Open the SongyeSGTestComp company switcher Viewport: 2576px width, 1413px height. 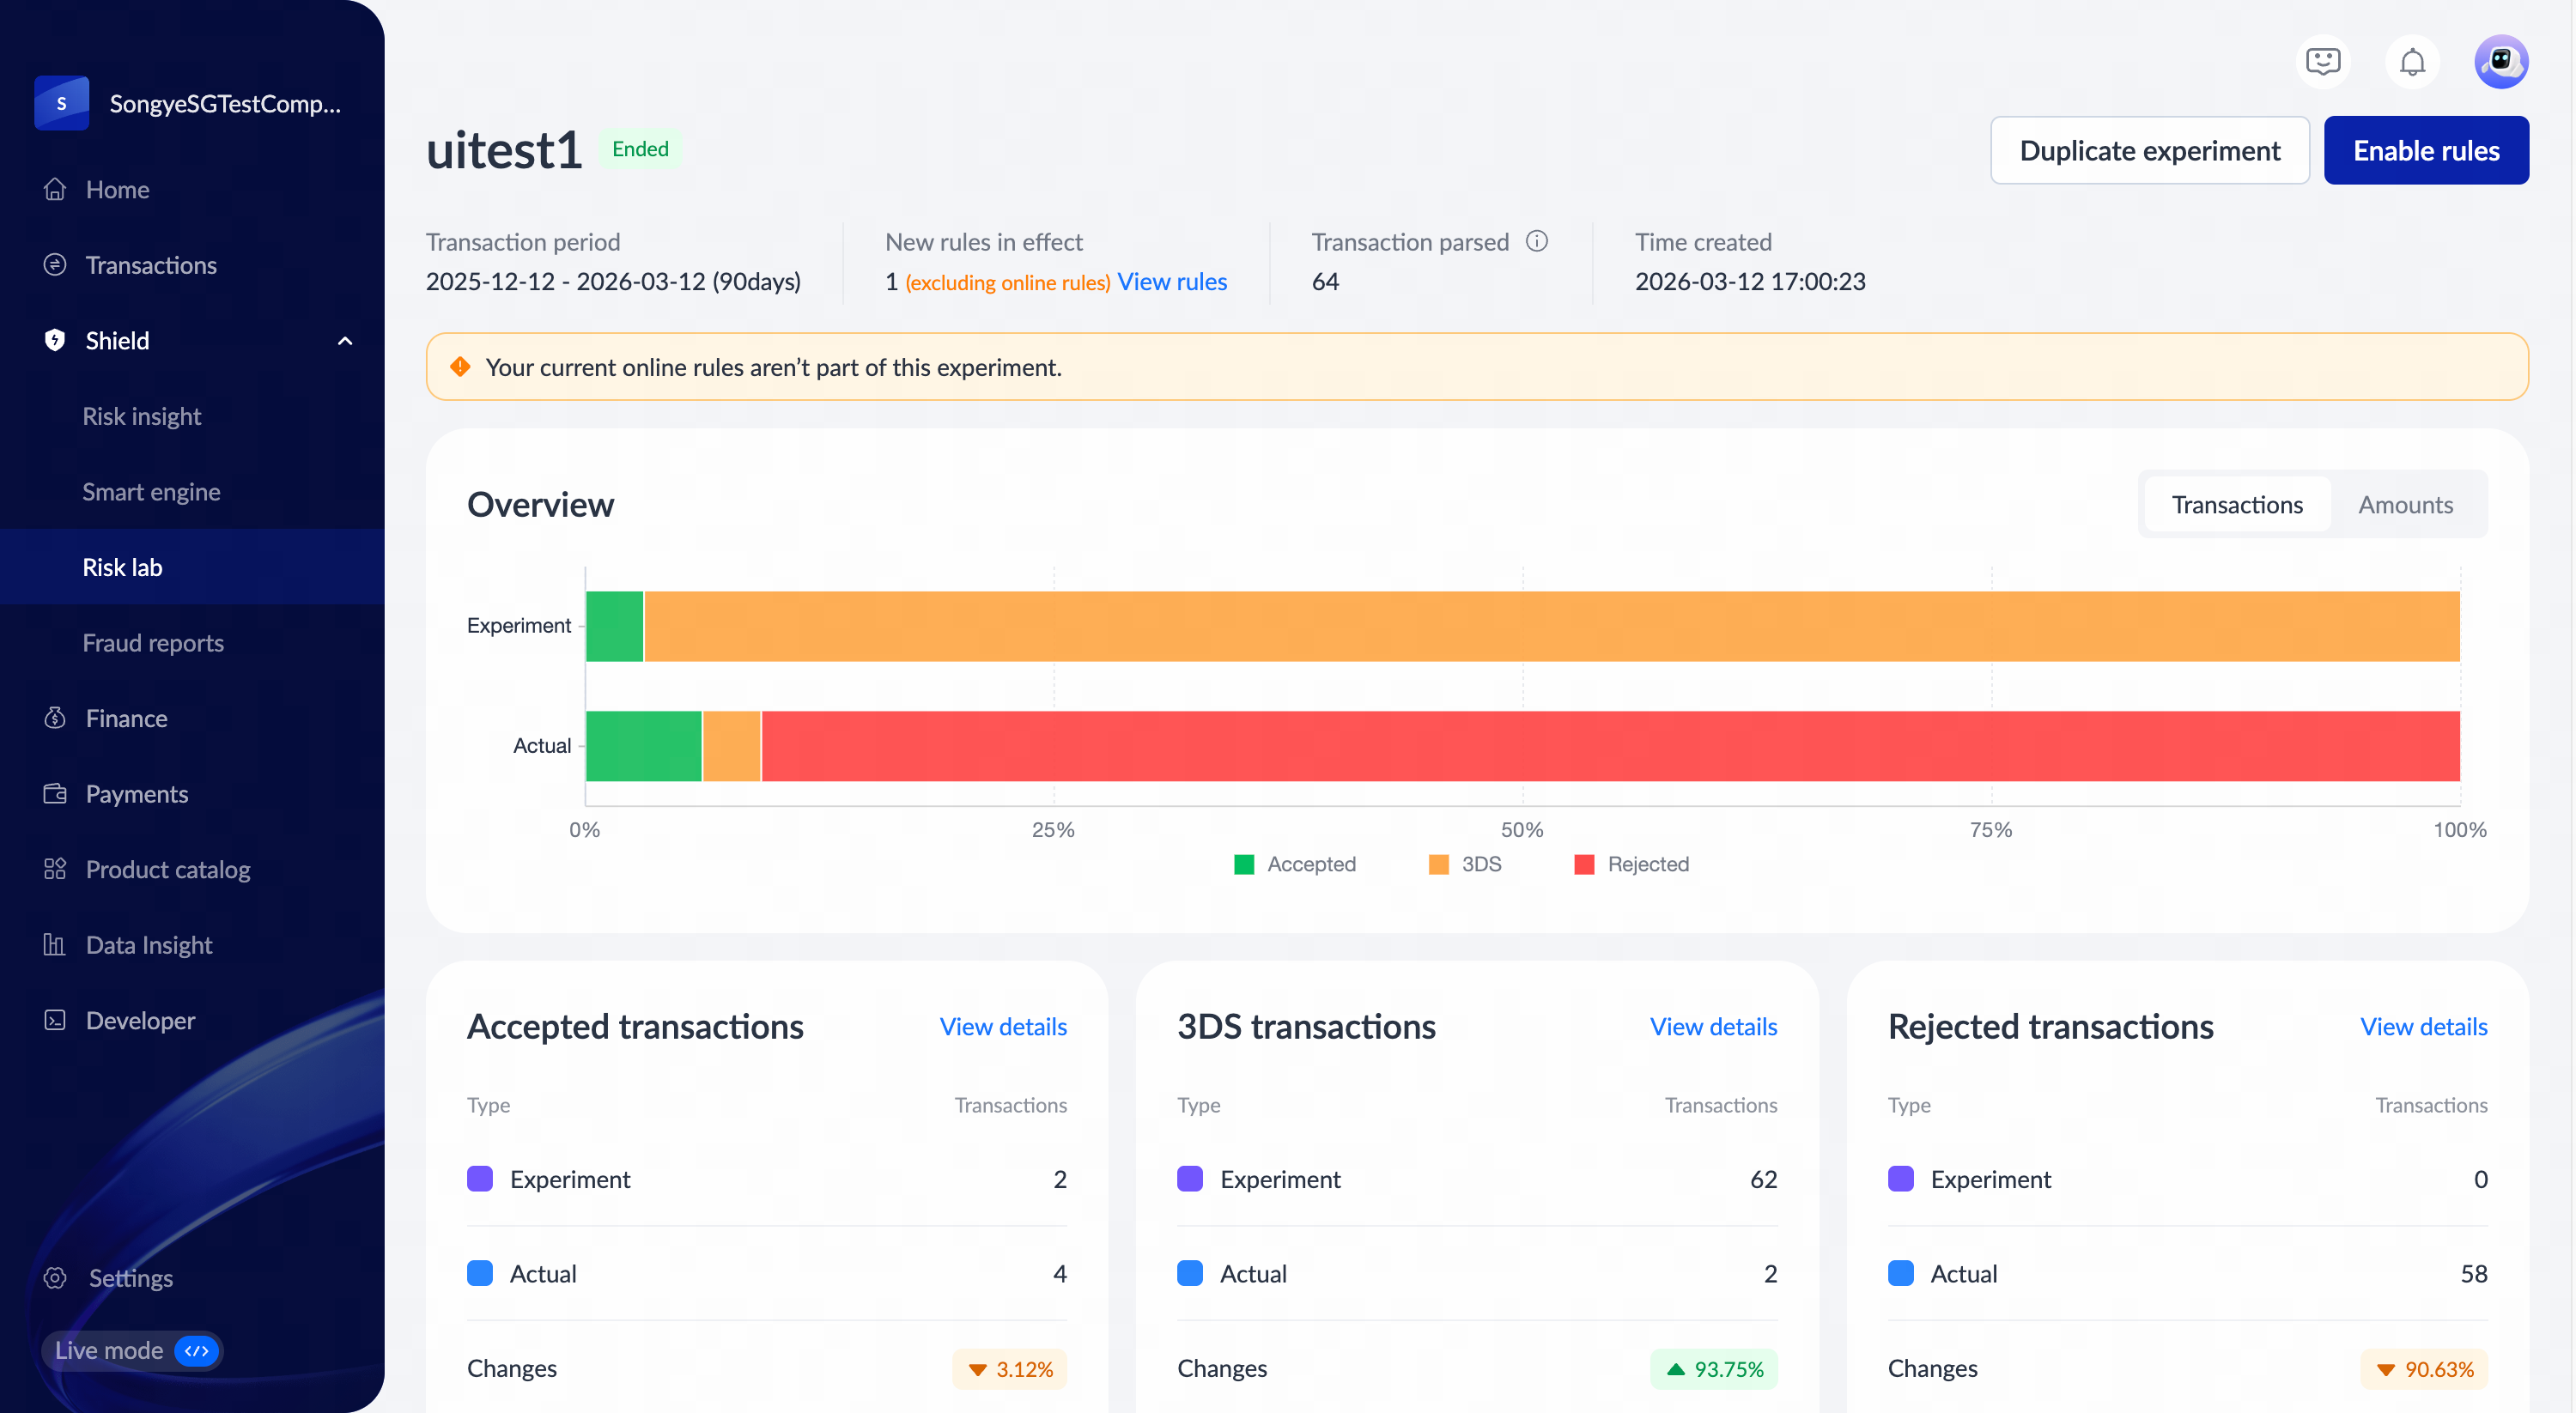[x=190, y=103]
